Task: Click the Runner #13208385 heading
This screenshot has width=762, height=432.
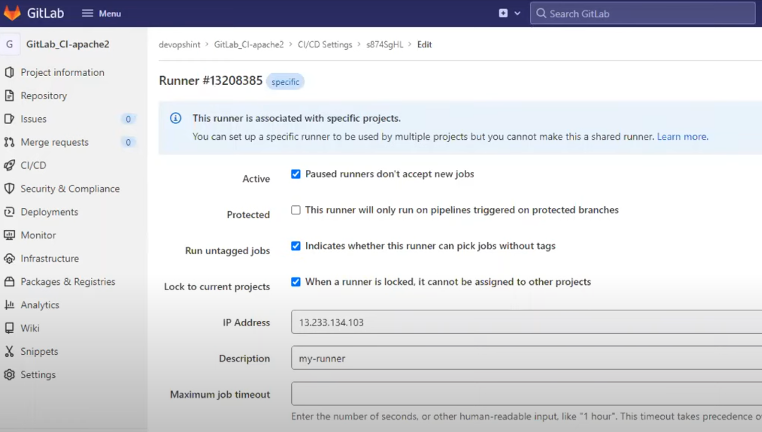Action: point(211,81)
